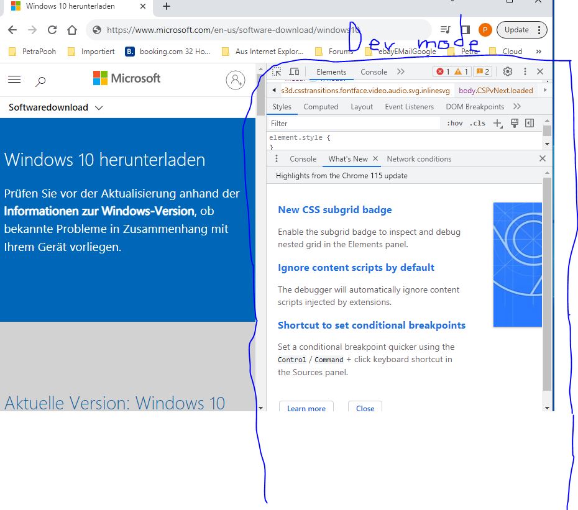Toggle the .cls class editor button
The image size is (578, 510).
477,123
